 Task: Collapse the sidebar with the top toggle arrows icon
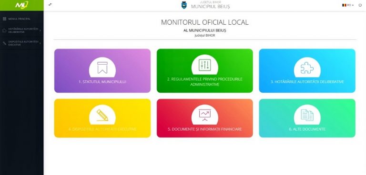[x=50, y=5]
